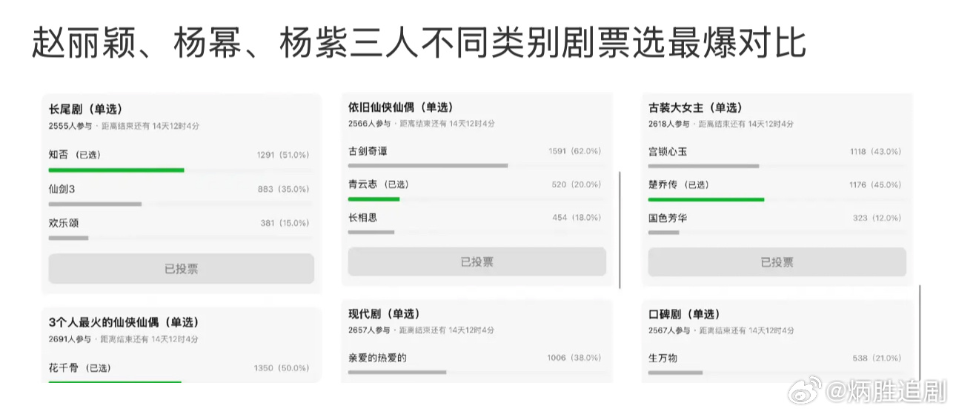This screenshot has height=414, width=956.
Task: Click 已投票 button under 依旧仙侠仙偶 poll
Action: 477,261
